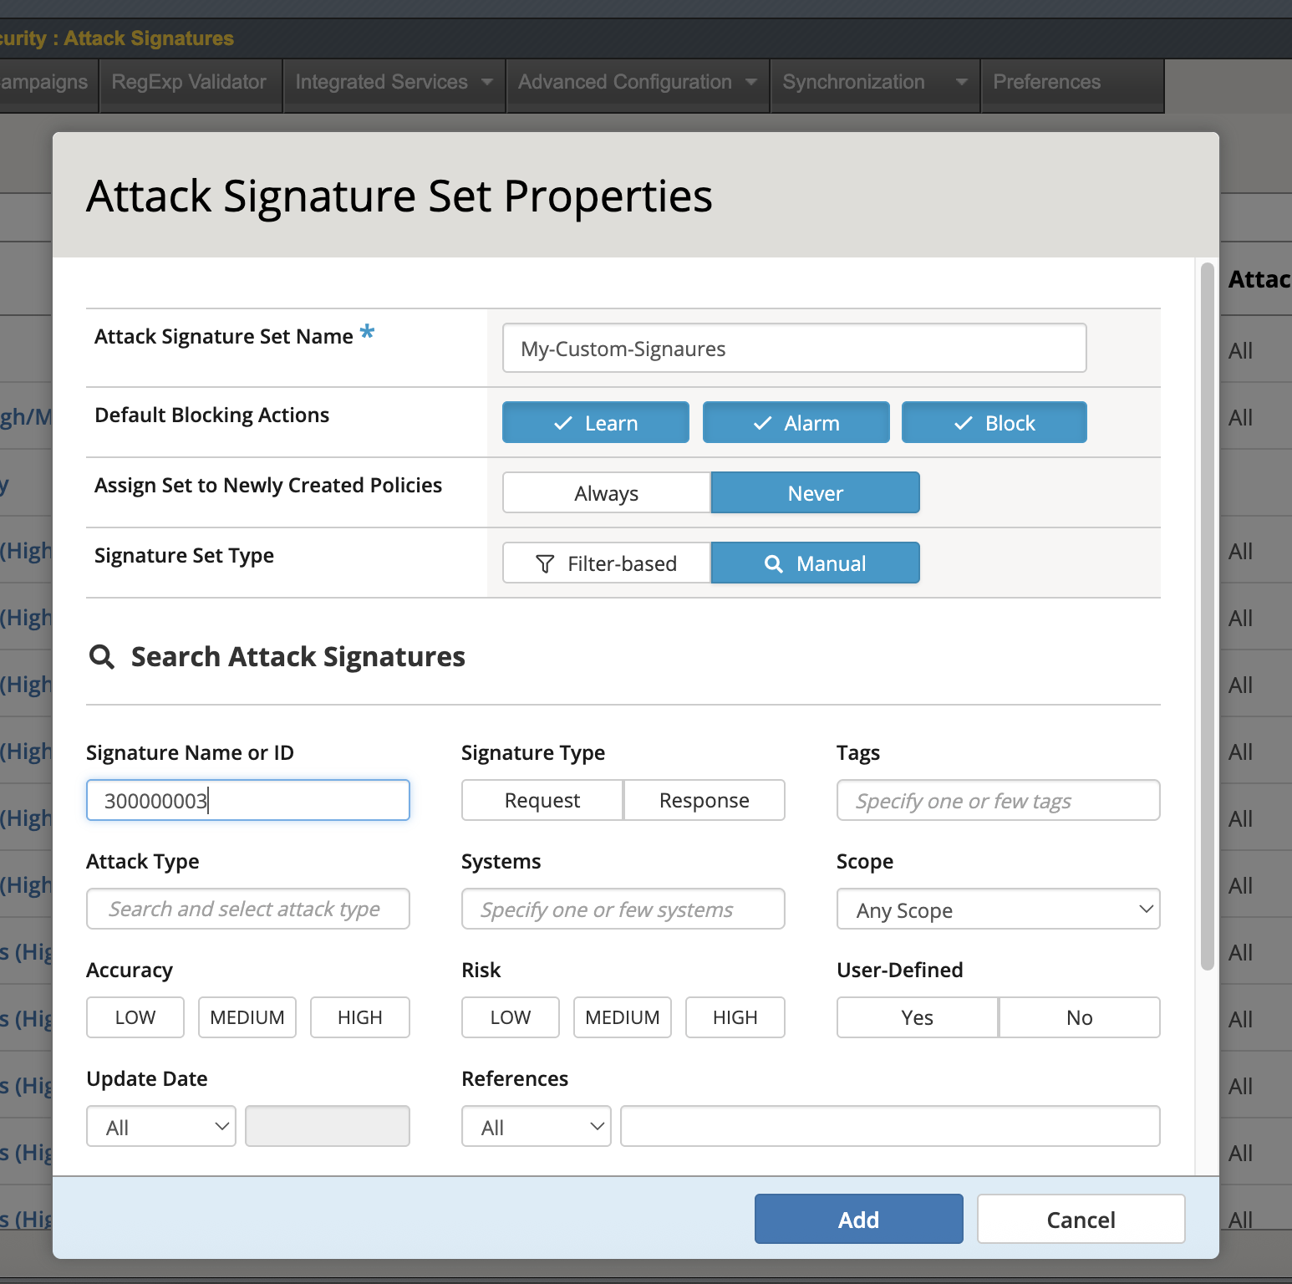Select No for User-Defined
This screenshot has height=1284, width=1292.
tap(1080, 1017)
